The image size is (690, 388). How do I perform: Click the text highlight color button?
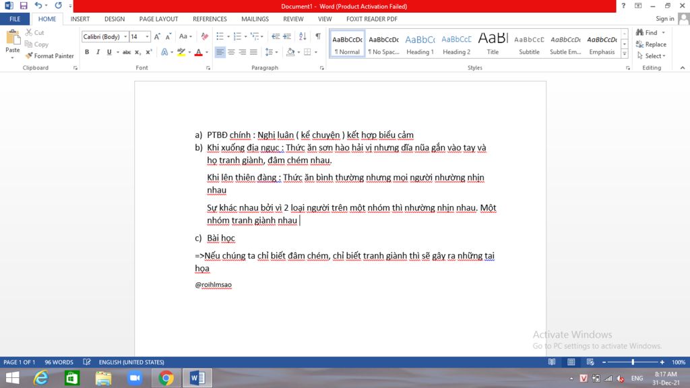181,52
